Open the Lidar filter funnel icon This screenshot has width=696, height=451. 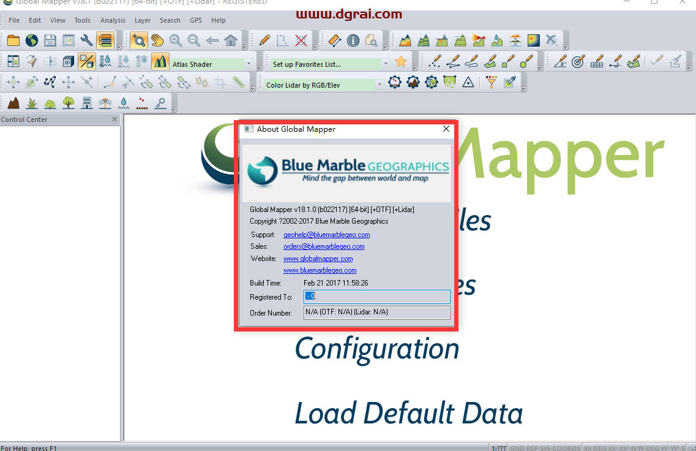click(x=492, y=82)
